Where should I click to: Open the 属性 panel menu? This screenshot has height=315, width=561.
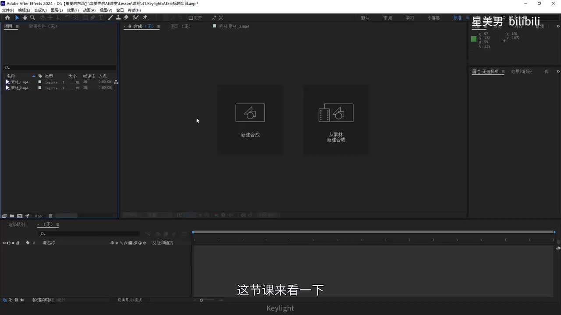pyautogui.click(x=503, y=72)
